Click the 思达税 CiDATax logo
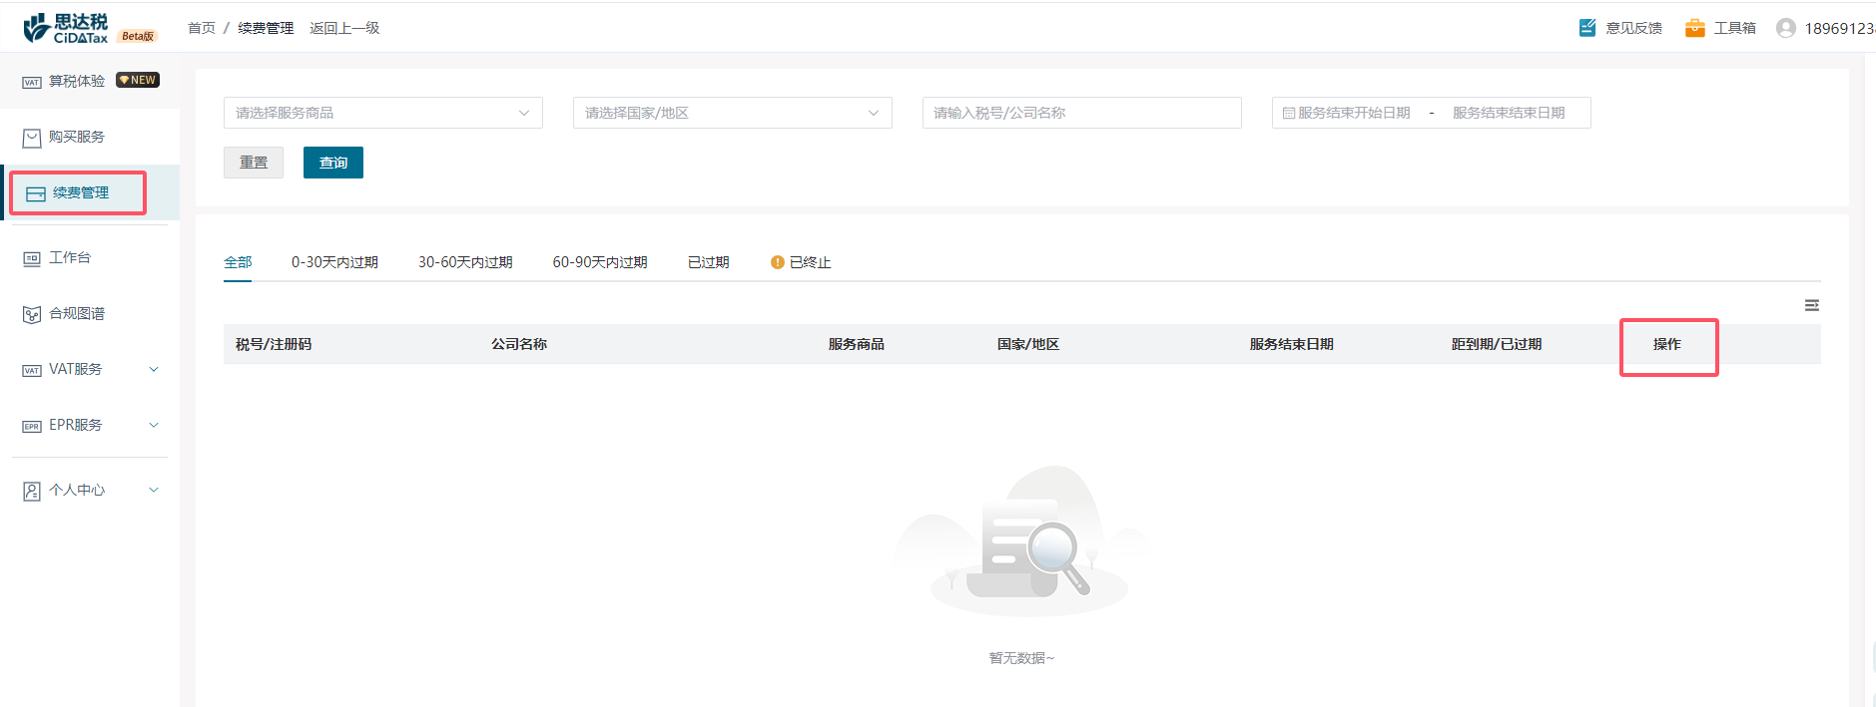This screenshot has height=707, width=1876. (66, 28)
